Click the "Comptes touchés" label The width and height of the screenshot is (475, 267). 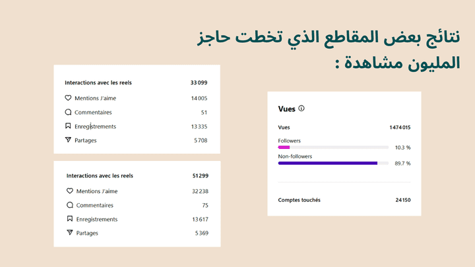pos(299,200)
